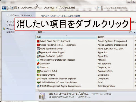Select the CarotDAV program name
Viewport: 136px width, 102px height.
click(x=45, y=64)
